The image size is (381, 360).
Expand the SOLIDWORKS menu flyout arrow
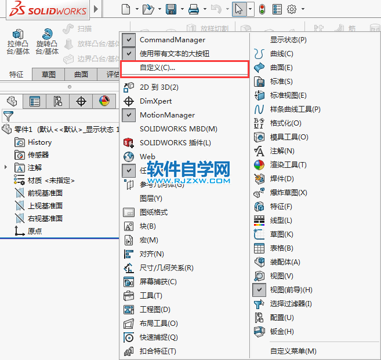pyautogui.click(x=96, y=9)
